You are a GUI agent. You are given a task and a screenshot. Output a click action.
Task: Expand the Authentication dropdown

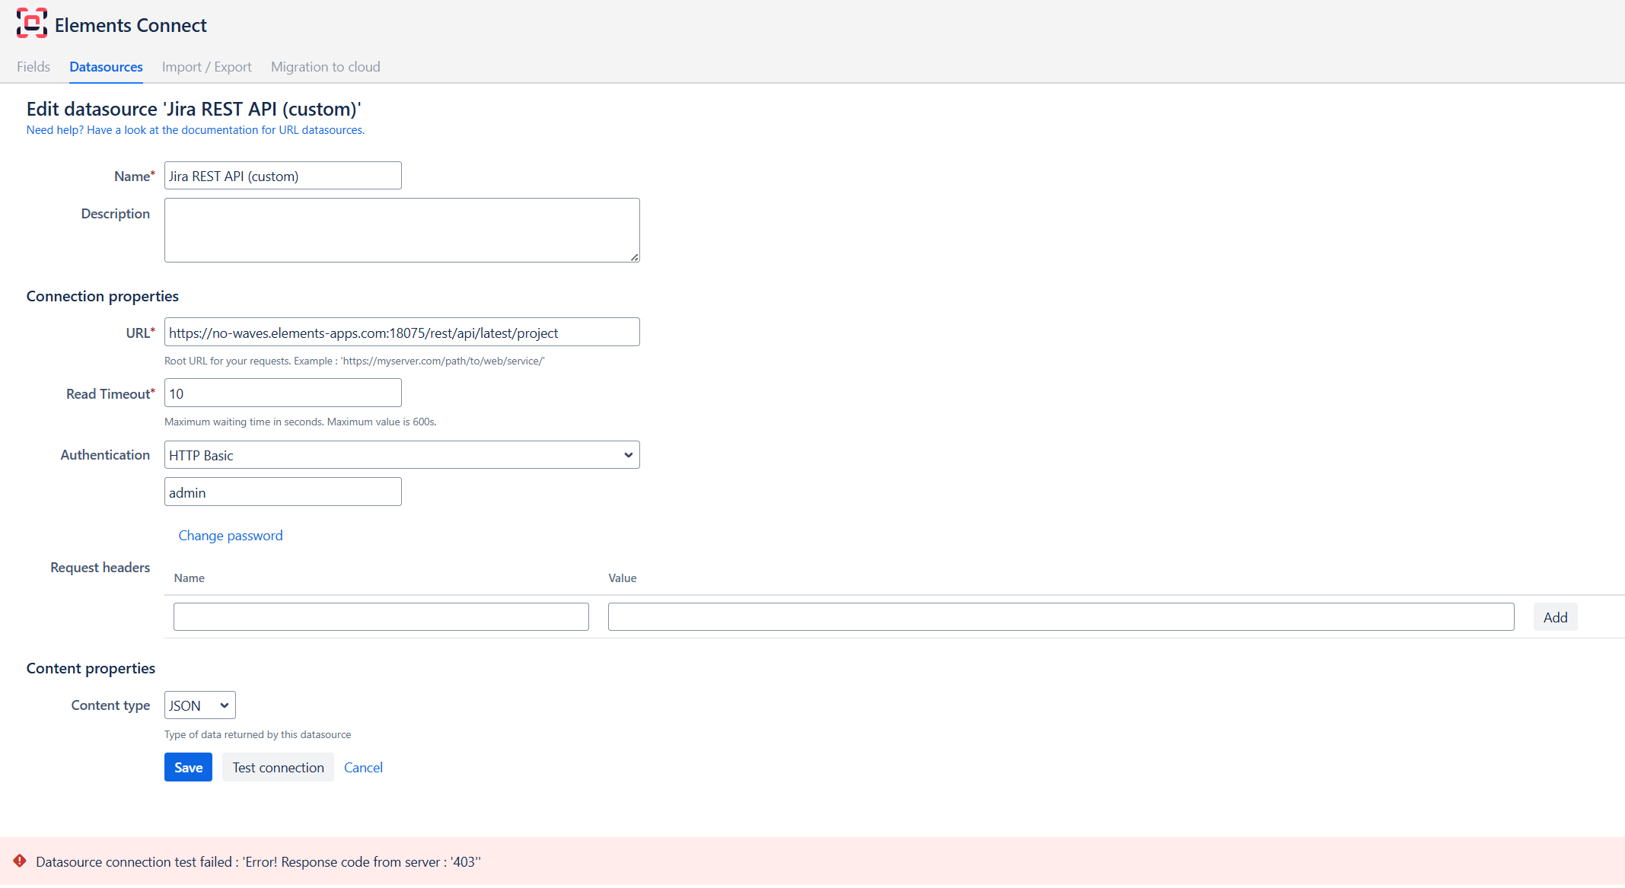point(402,455)
